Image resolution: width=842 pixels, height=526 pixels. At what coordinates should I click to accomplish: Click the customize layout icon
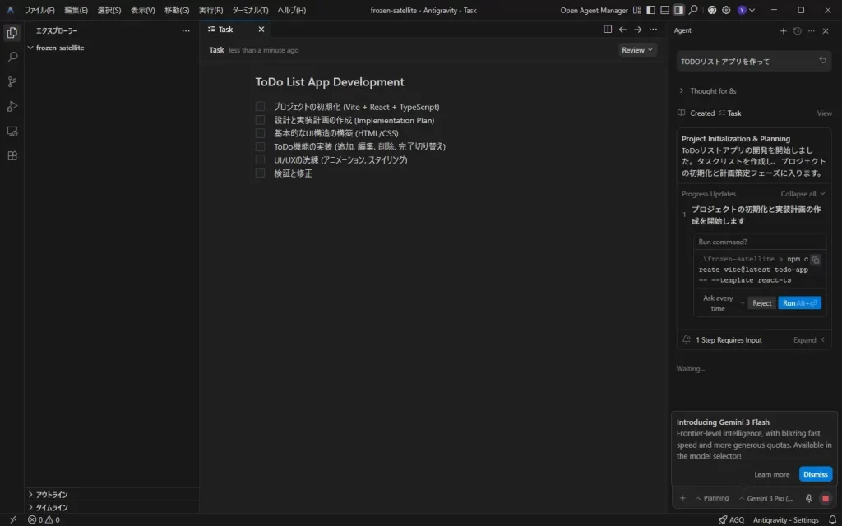637,10
